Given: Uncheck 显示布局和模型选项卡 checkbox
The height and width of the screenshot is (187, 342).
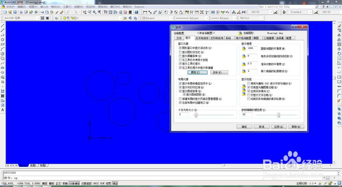Looking at the screenshot, I should click(x=180, y=83).
